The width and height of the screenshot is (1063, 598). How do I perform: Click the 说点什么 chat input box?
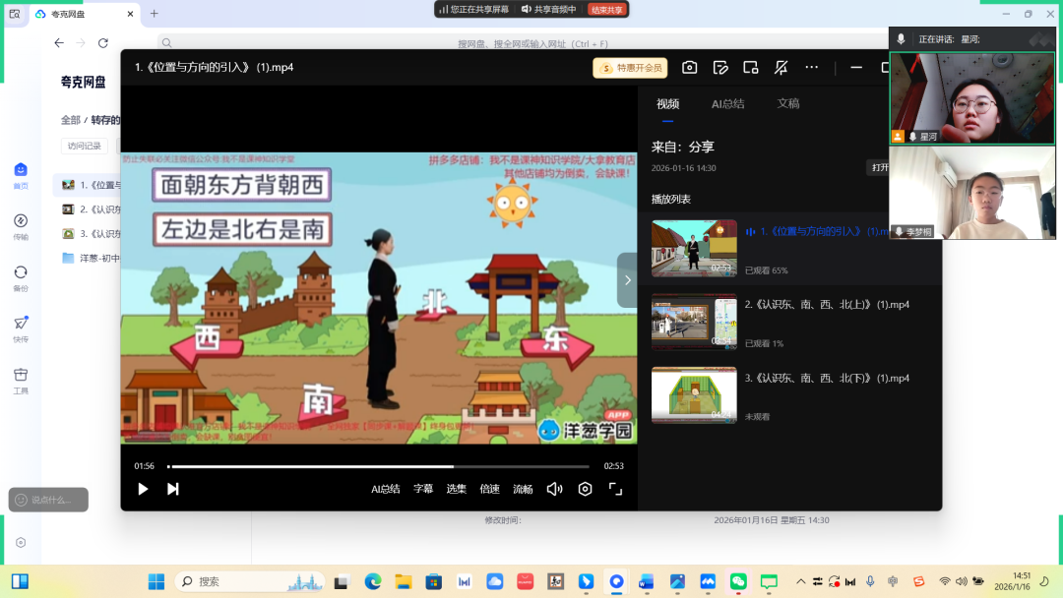pyautogui.click(x=48, y=500)
